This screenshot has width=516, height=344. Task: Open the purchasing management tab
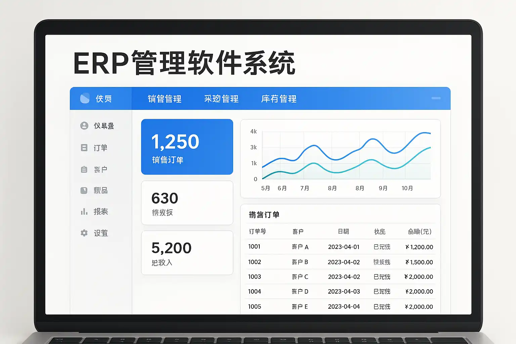click(221, 99)
